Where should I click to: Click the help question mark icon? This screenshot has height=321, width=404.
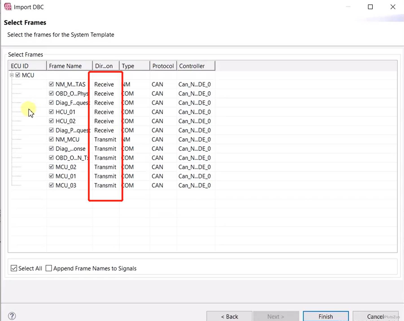[12, 316]
